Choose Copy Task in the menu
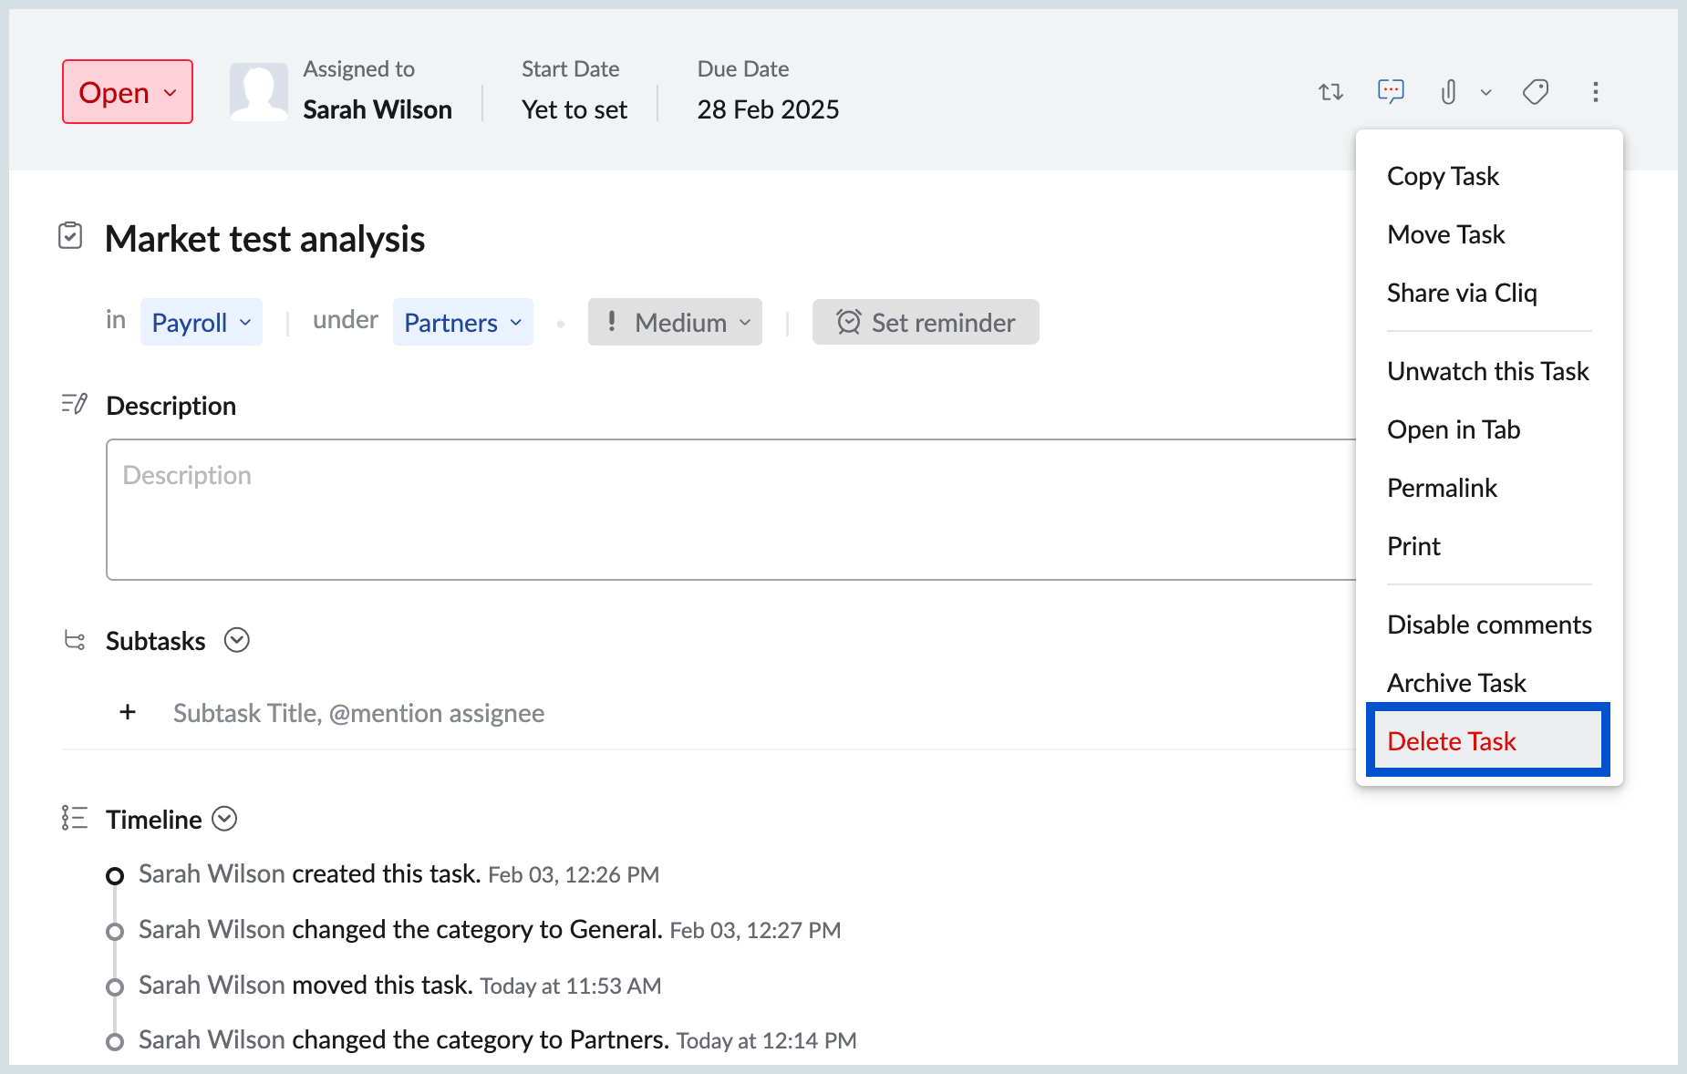Viewport: 1687px width, 1074px height. [1443, 176]
